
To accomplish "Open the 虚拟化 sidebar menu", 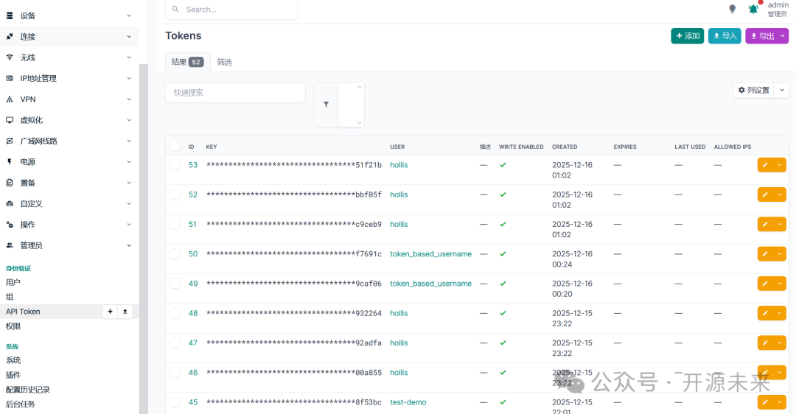I will coord(69,120).
